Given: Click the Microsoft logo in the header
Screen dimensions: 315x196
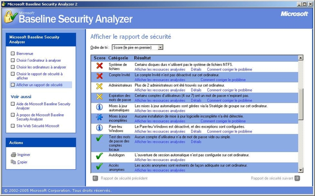Looking at the screenshot, I should (x=294, y=14).
